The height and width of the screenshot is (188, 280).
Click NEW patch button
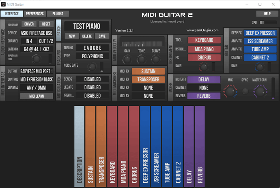72,36
